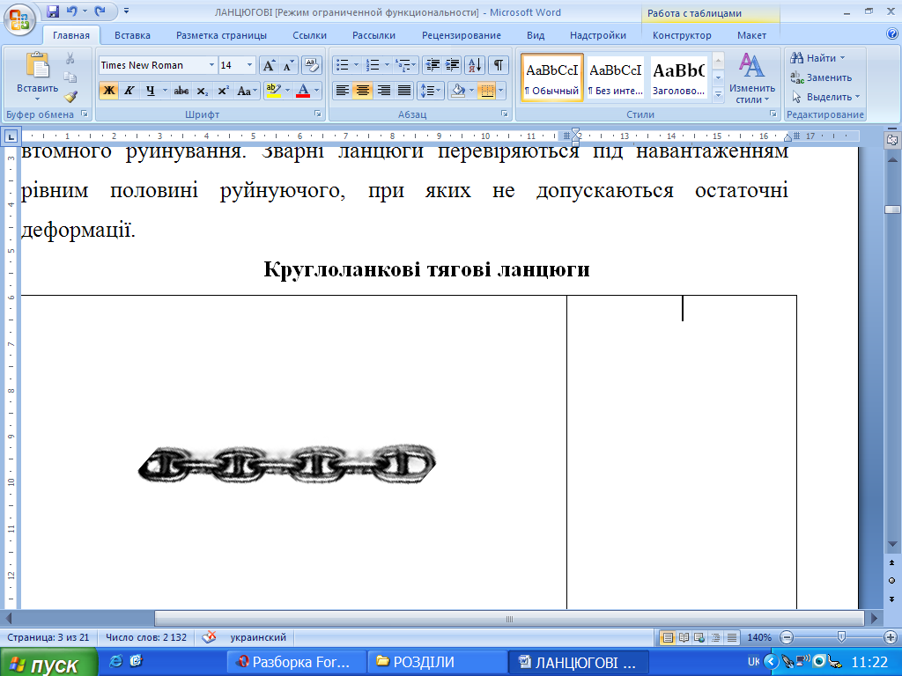Image resolution: width=902 pixels, height=676 pixels.
Task: Apply the Обычный style
Action: [552, 77]
